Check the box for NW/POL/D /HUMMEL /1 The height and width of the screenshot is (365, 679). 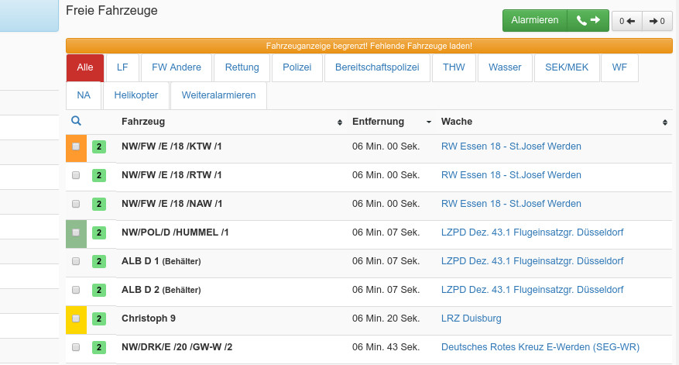[x=76, y=232]
